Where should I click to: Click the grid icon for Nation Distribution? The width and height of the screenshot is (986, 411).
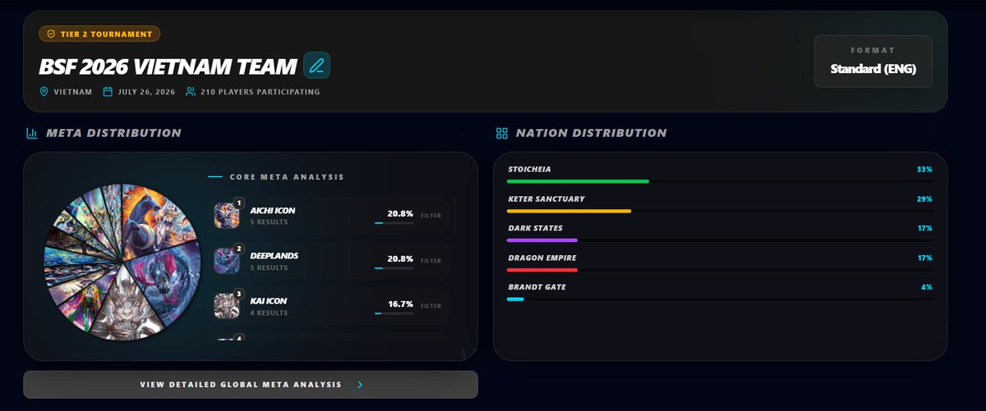pos(502,133)
